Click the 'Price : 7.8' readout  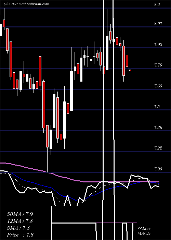(20, 235)
